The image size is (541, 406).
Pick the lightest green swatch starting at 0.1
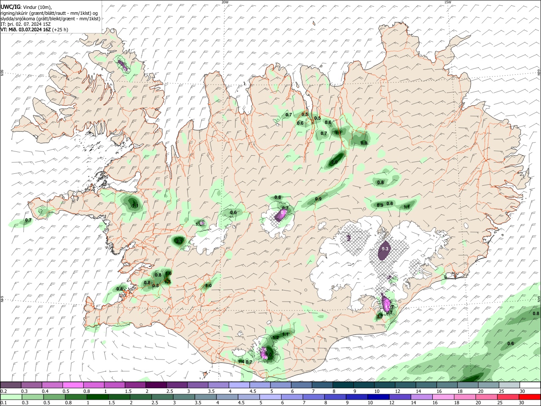[x=11, y=397]
